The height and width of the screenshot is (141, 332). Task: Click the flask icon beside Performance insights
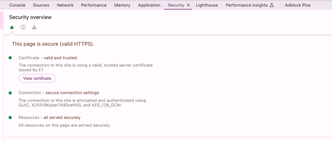click(x=272, y=5)
